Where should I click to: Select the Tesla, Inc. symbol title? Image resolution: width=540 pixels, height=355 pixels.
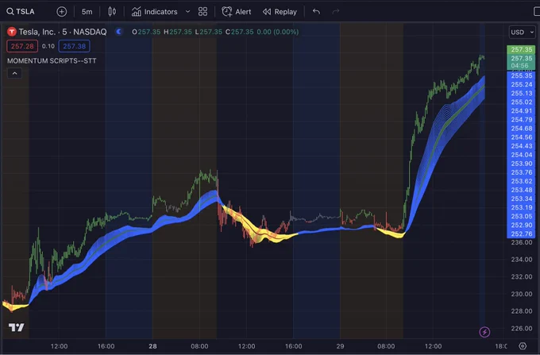pos(63,32)
